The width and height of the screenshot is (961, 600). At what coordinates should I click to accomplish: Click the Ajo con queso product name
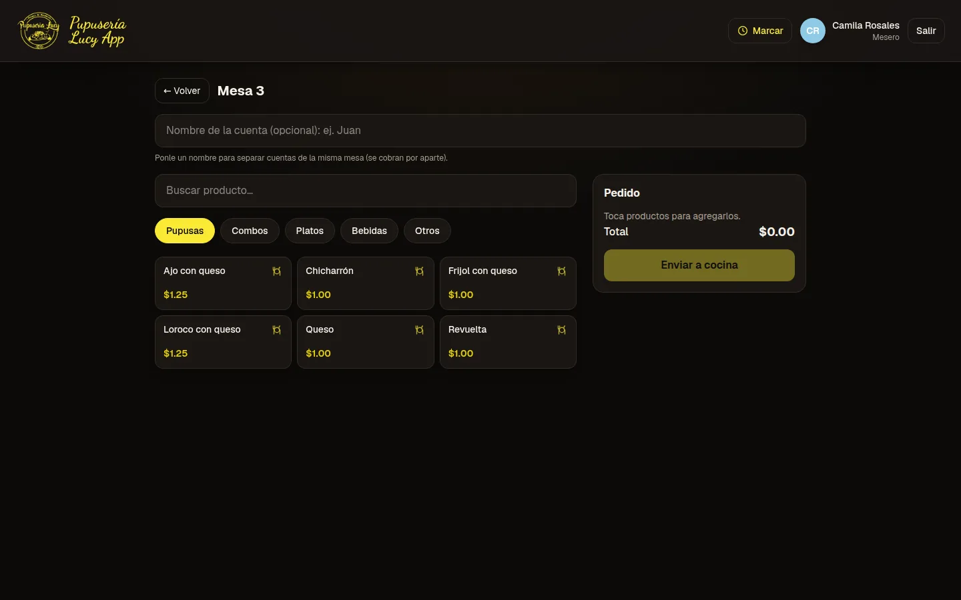(194, 271)
